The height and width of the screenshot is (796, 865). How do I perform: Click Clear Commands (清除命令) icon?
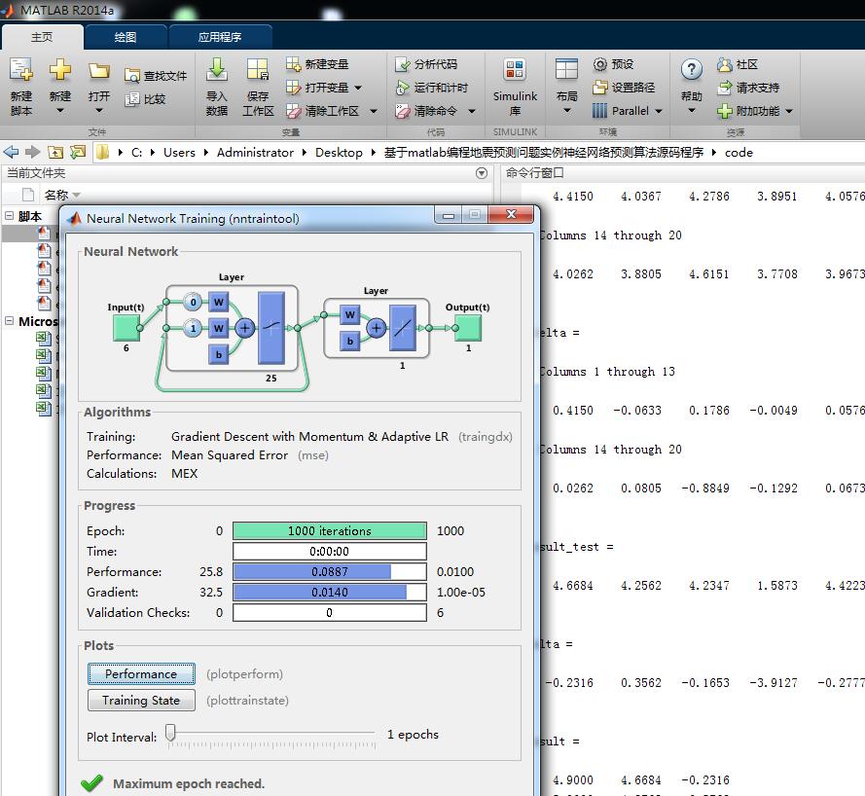402,111
